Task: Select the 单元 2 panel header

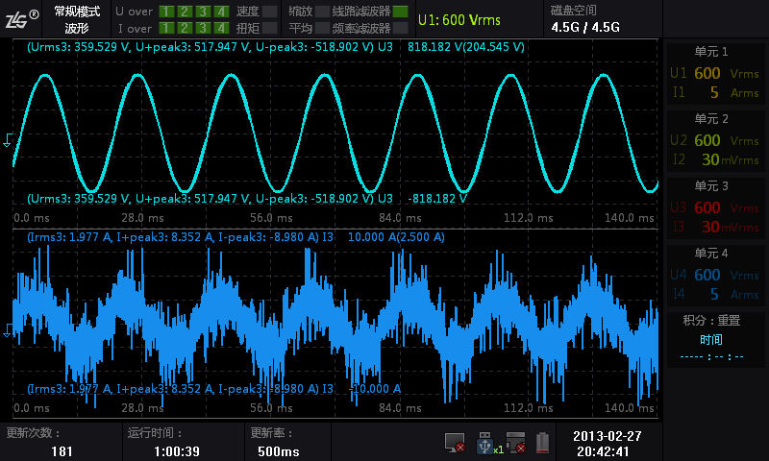Action: coord(711,118)
